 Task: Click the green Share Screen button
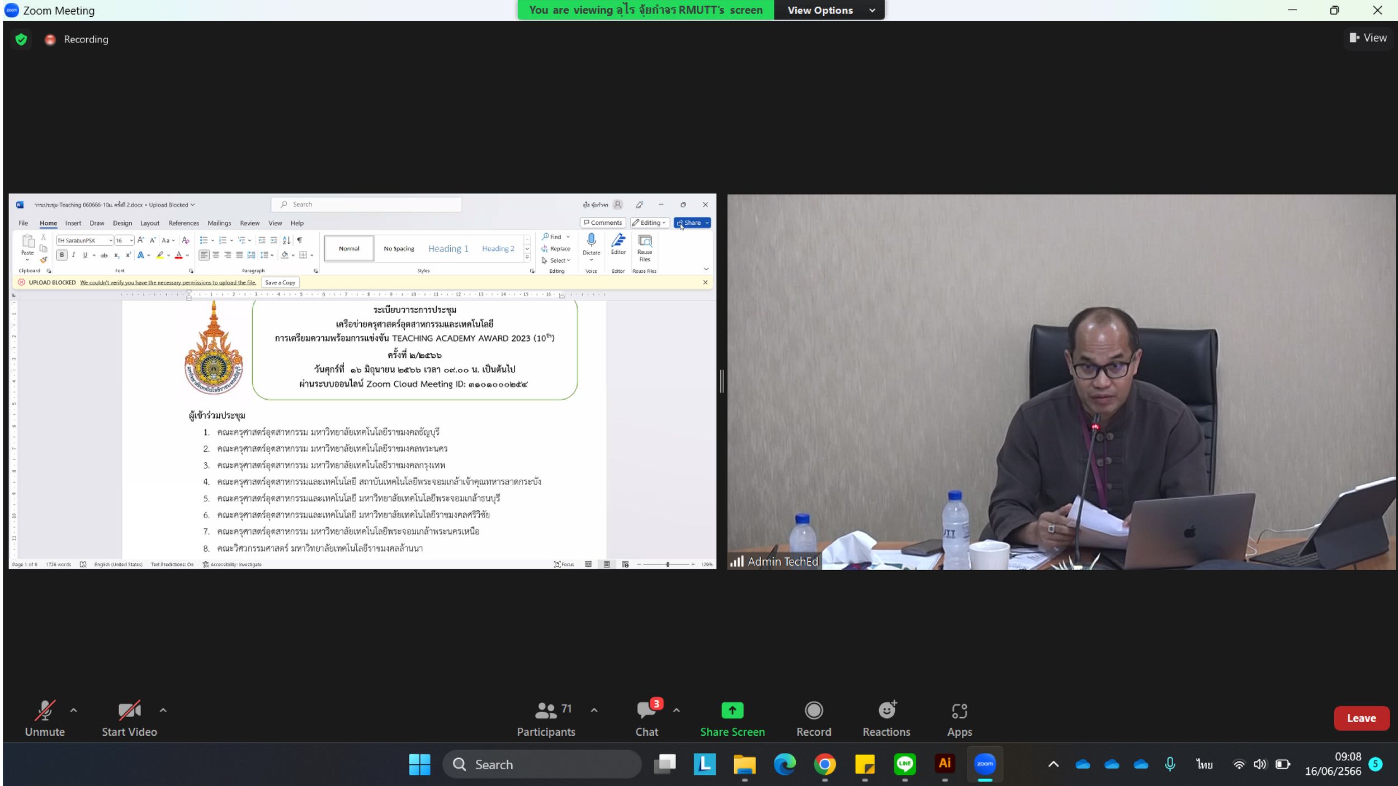coord(733,719)
